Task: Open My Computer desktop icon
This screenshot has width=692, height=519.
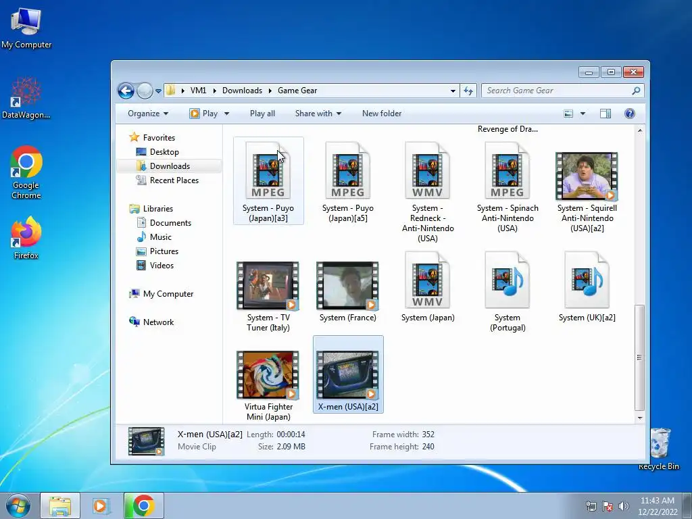Action: [x=26, y=27]
